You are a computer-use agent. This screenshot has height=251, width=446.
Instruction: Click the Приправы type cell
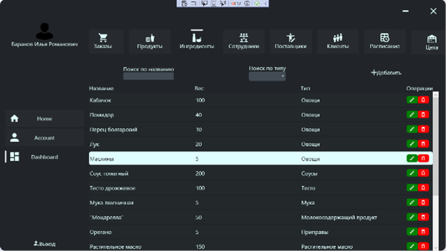pyautogui.click(x=314, y=232)
